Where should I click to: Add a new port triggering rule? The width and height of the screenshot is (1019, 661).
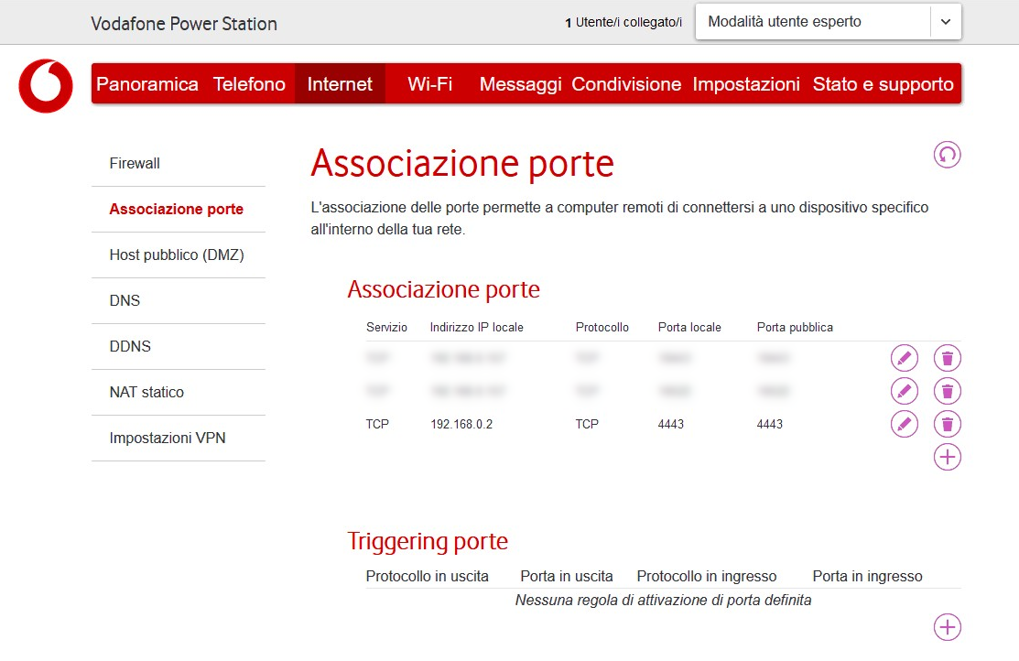(x=947, y=627)
